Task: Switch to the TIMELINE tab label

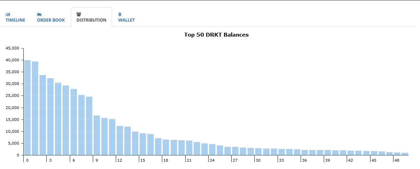Action: [15, 20]
